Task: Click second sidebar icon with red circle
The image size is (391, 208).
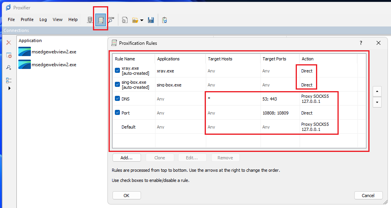Action: click(9, 55)
